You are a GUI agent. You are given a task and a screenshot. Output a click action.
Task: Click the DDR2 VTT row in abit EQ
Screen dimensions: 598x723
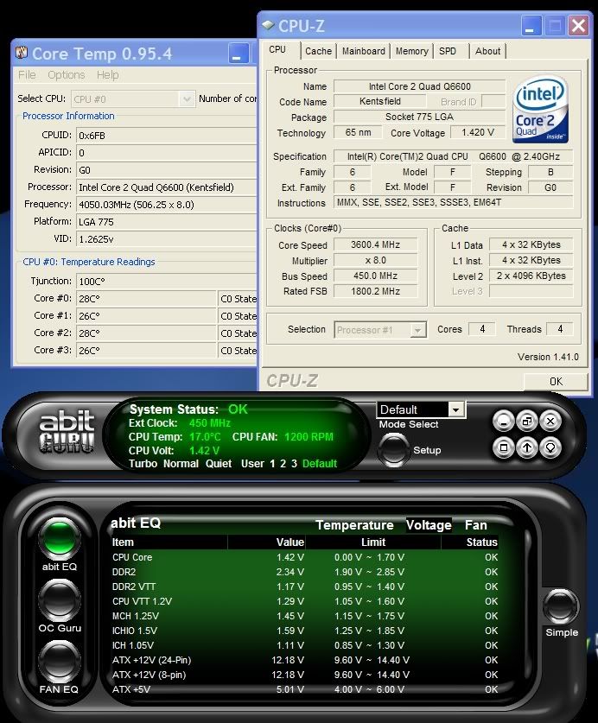pyautogui.click(x=305, y=587)
